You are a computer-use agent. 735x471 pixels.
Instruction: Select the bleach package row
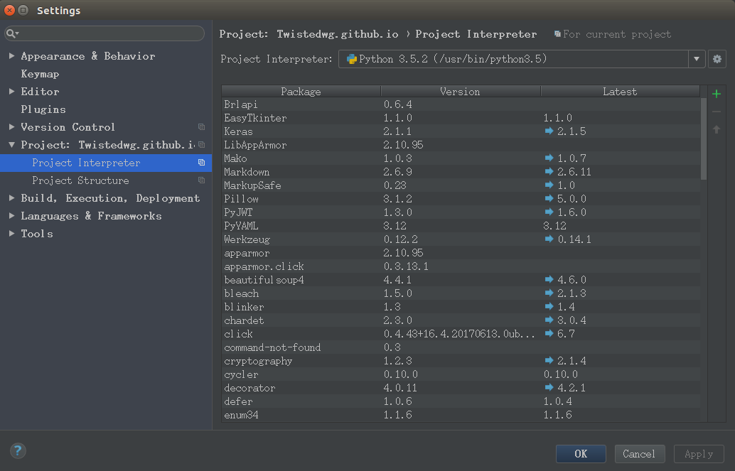pyautogui.click(x=461, y=293)
